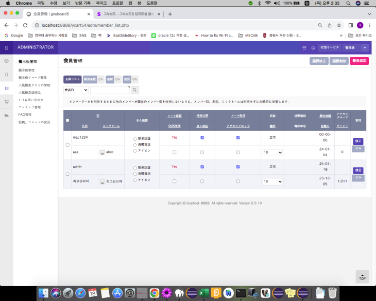Image resolution: width=376 pixels, height=301 pixels.
Task: Open the 会員ID search field dropdown
Action: 76,90
